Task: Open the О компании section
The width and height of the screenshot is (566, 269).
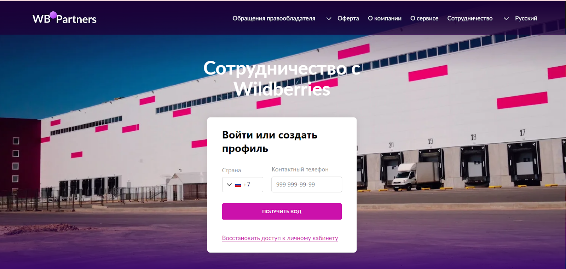Action: [x=385, y=18]
